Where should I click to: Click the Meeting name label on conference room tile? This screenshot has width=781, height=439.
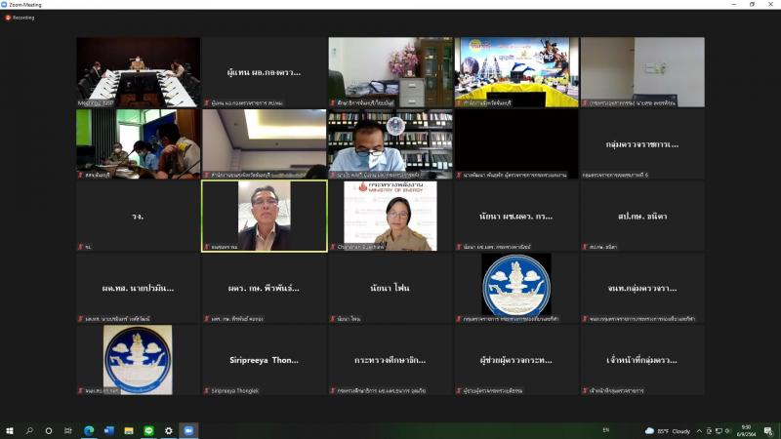click(x=96, y=103)
